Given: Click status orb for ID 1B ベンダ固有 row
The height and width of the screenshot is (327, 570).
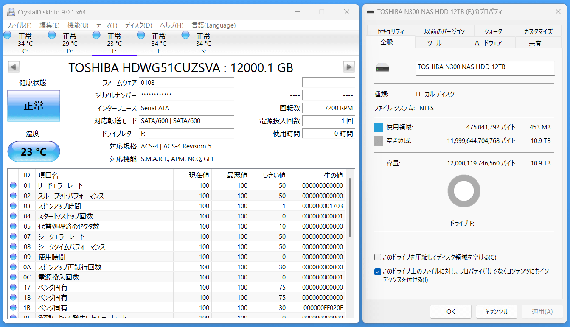Looking at the screenshot, I should pos(13,308).
